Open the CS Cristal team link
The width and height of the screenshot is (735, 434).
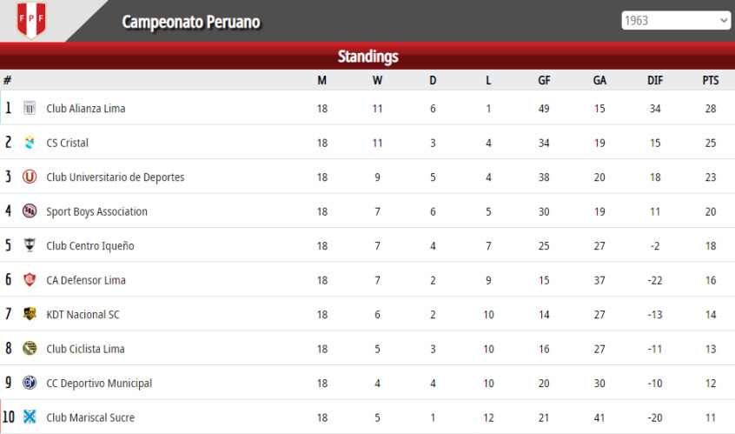tap(67, 143)
